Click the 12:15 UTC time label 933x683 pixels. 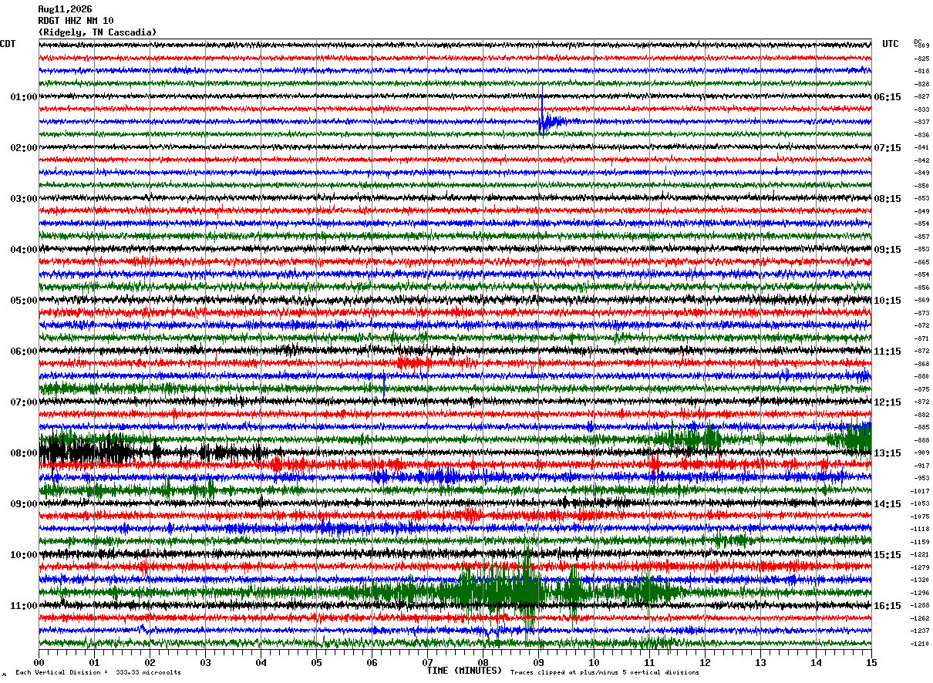888,402
